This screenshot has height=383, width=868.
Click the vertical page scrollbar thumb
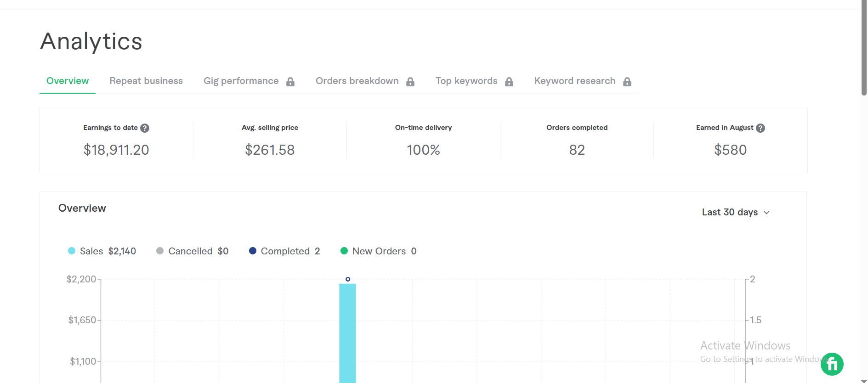point(864,46)
